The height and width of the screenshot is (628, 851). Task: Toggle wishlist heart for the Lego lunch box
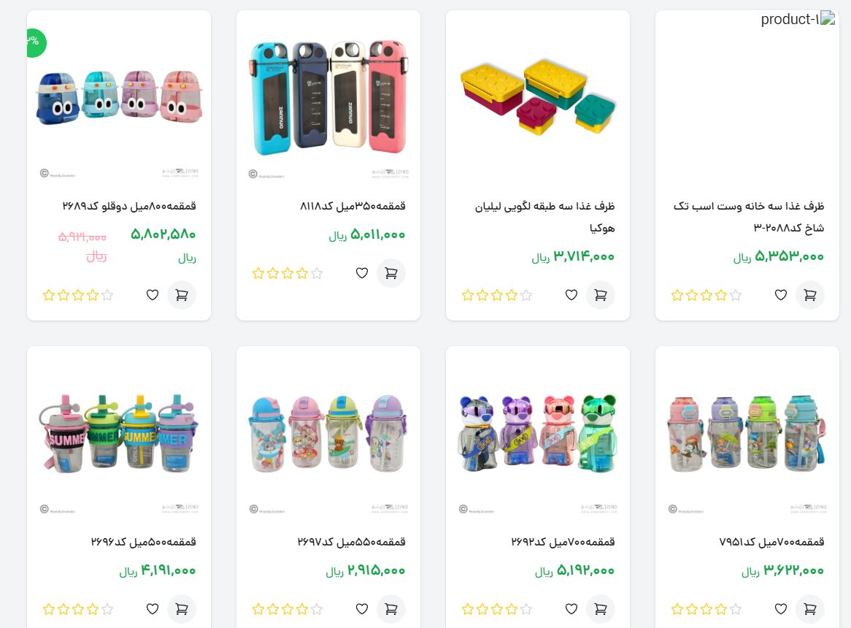coord(571,295)
